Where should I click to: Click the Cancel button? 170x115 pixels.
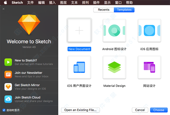click(x=140, y=110)
